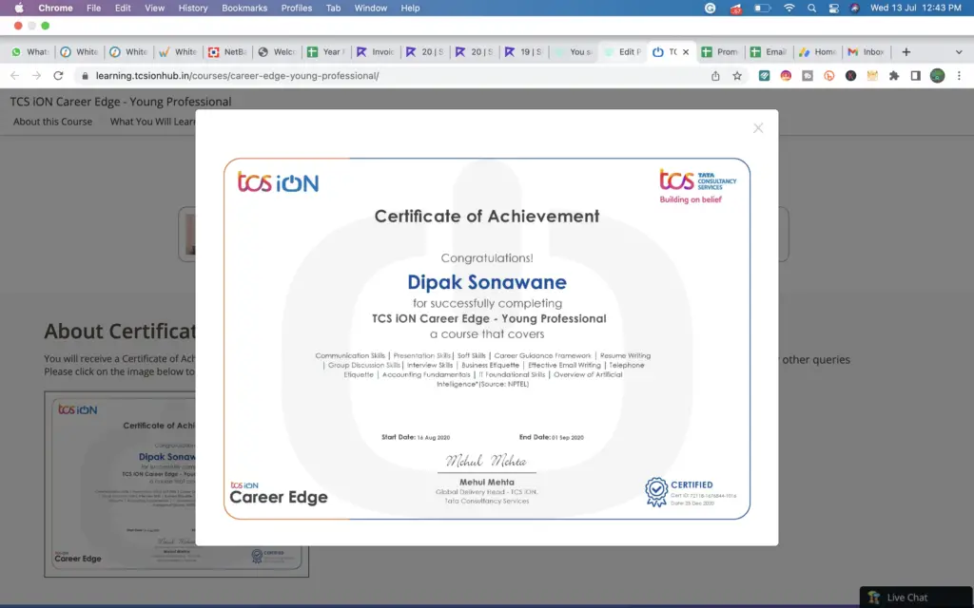The width and height of the screenshot is (974, 608).
Task: Toggle the Chrome side panel
Action: pos(916,76)
